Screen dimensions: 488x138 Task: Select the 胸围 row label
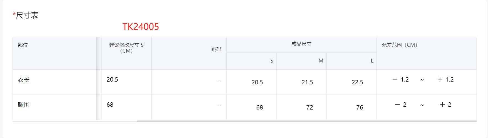(24, 105)
